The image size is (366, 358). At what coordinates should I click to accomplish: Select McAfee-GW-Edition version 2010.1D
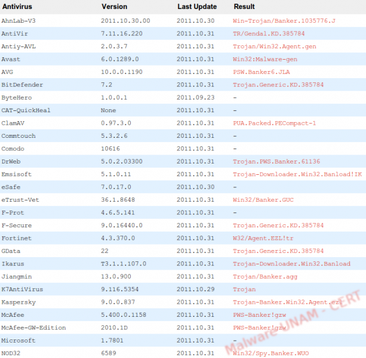[x=114, y=328]
